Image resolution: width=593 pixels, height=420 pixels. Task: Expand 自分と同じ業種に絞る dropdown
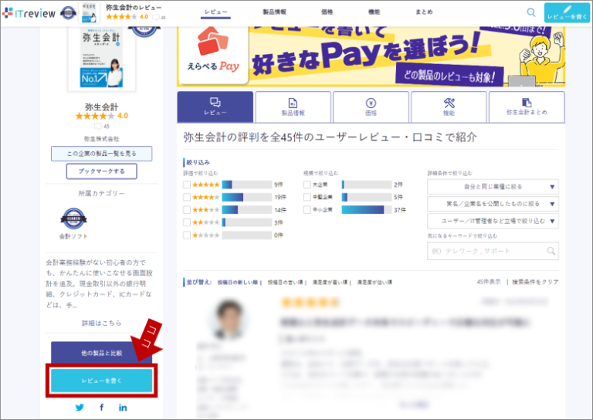493,187
